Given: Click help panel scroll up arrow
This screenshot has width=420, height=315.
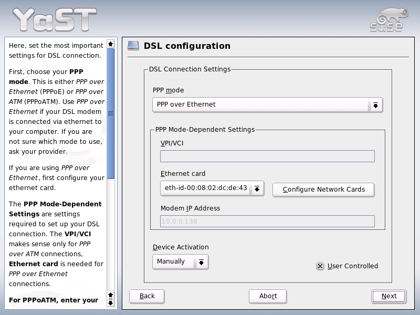Looking at the screenshot, I should pyautogui.click(x=111, y=44).
